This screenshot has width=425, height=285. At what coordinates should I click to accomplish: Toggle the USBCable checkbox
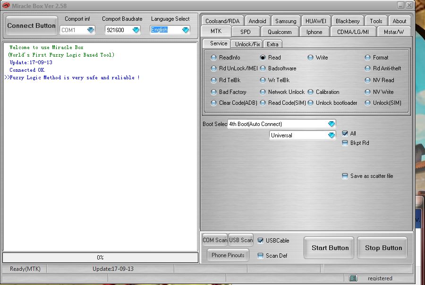[261, 241]
